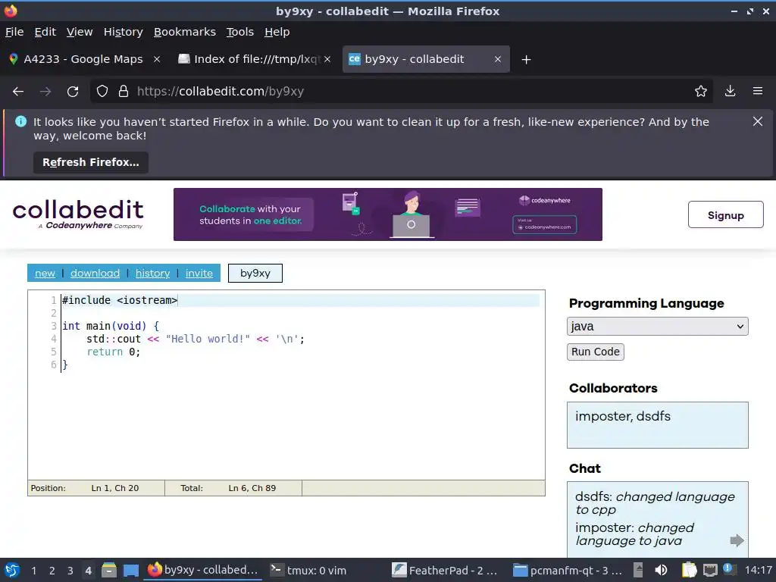The image size is (776, 582).
Task: Open the Firefox downloads panel
Action: pos(730,92)
